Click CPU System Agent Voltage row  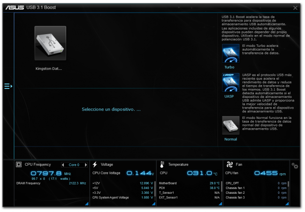[123, 197]
